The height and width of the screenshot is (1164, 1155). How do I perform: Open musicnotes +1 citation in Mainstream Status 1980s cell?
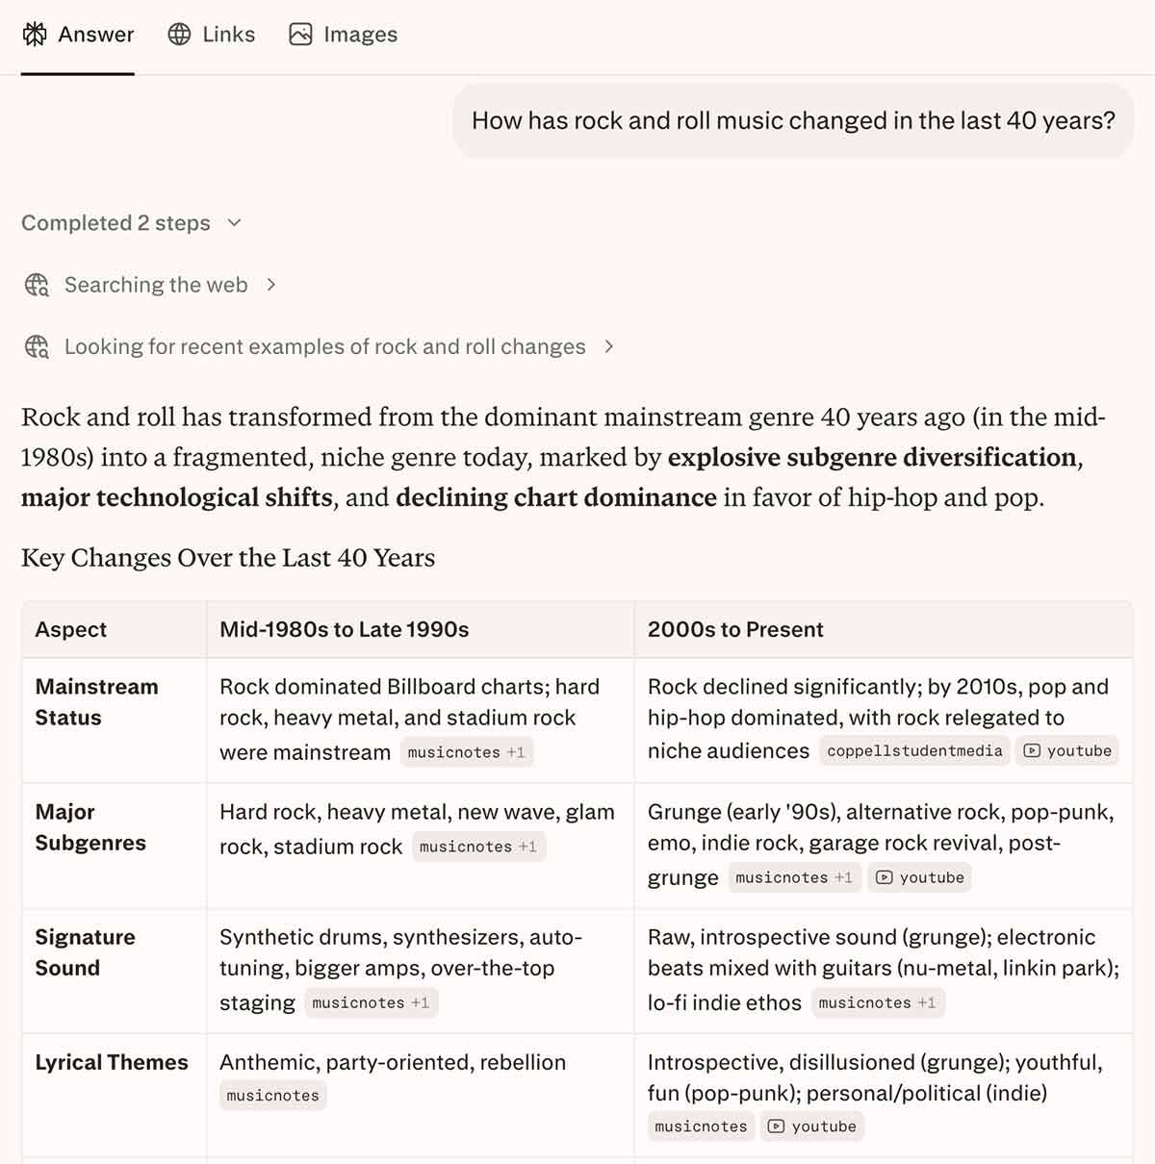pyautogui.click(x=466, y=752)
